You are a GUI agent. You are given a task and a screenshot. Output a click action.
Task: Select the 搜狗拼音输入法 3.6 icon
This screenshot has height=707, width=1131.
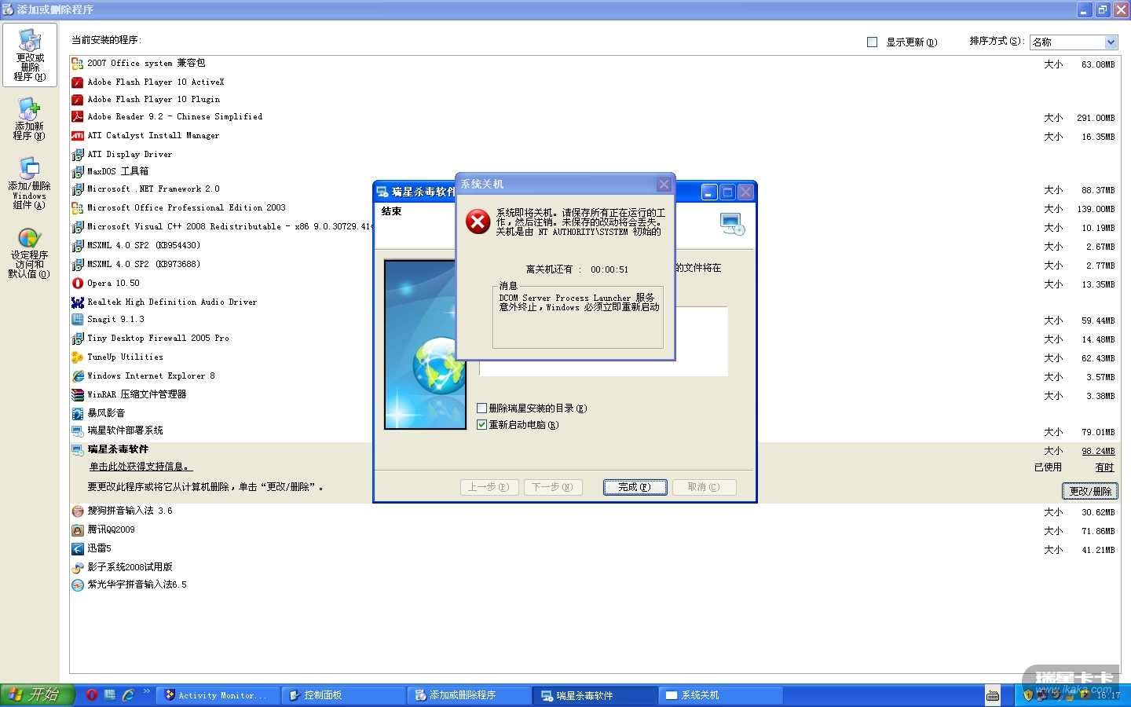(x=78, y=511)
